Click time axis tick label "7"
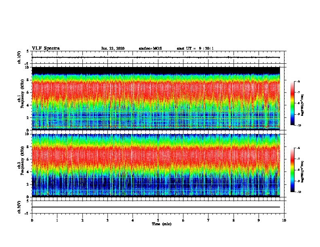 (208, 220)
